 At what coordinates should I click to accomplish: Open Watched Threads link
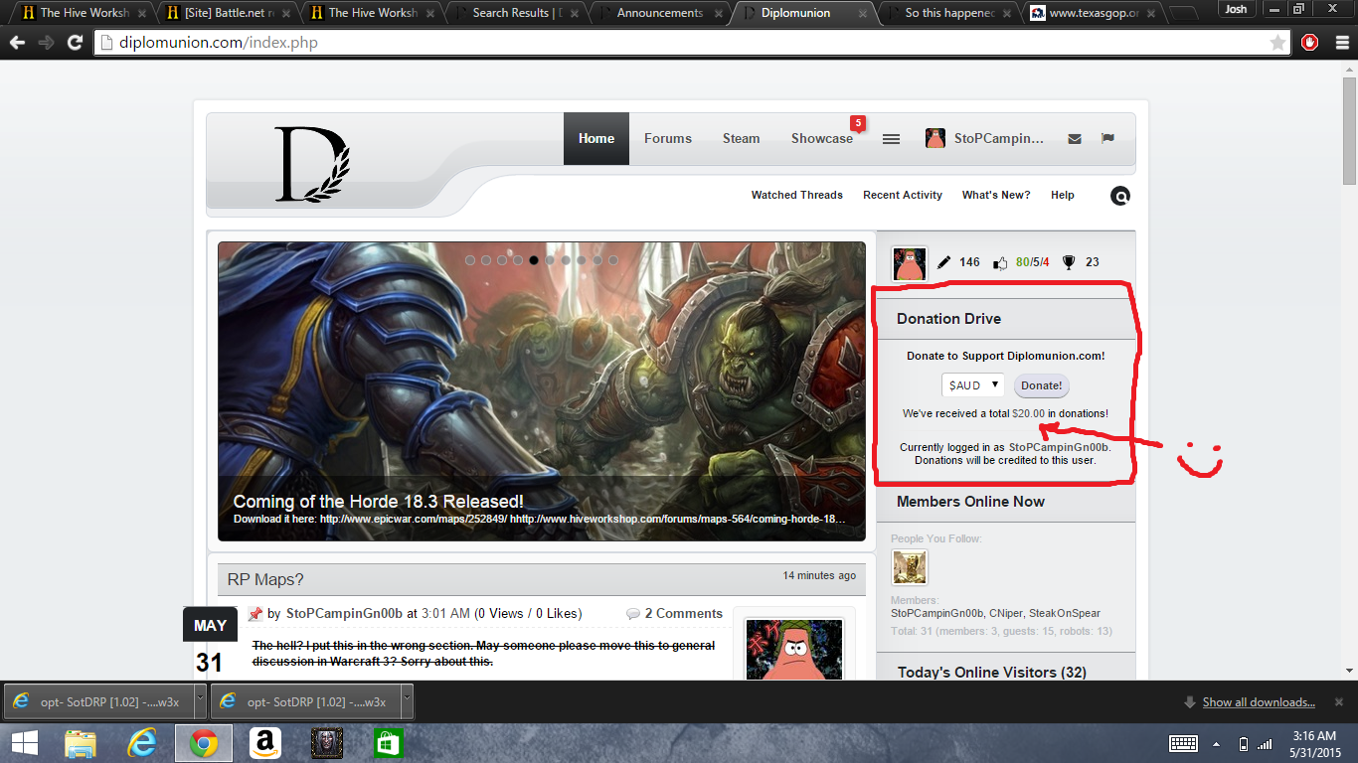coord(797,196)
